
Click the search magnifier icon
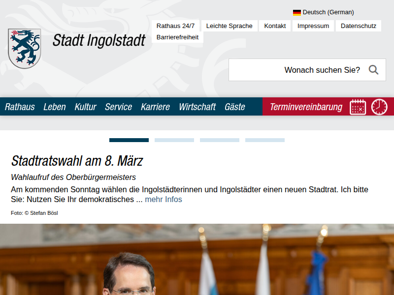pos(373,70)
